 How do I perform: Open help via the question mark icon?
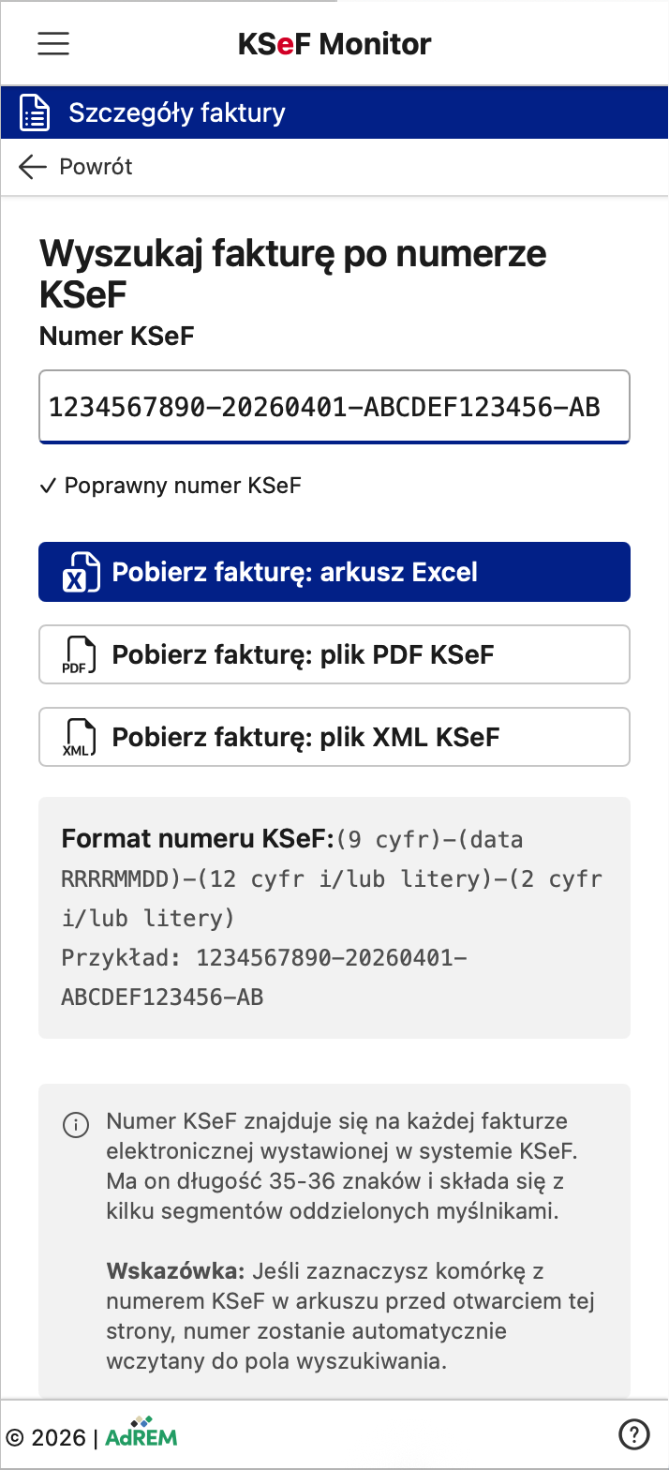click(x=635, y=1434)
